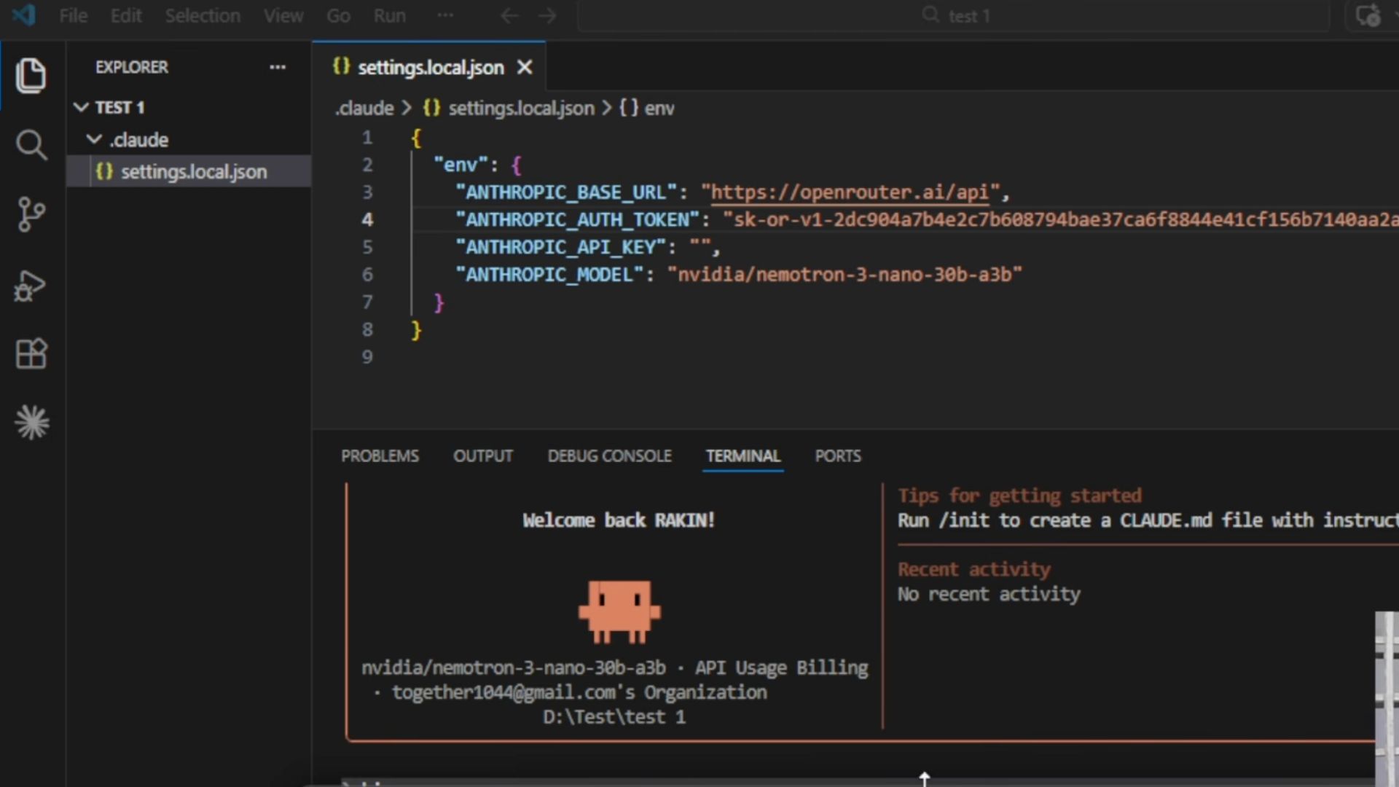Open the Search view in activity bar
This screenshot has width=1399, height=787.
coord(31,145)
